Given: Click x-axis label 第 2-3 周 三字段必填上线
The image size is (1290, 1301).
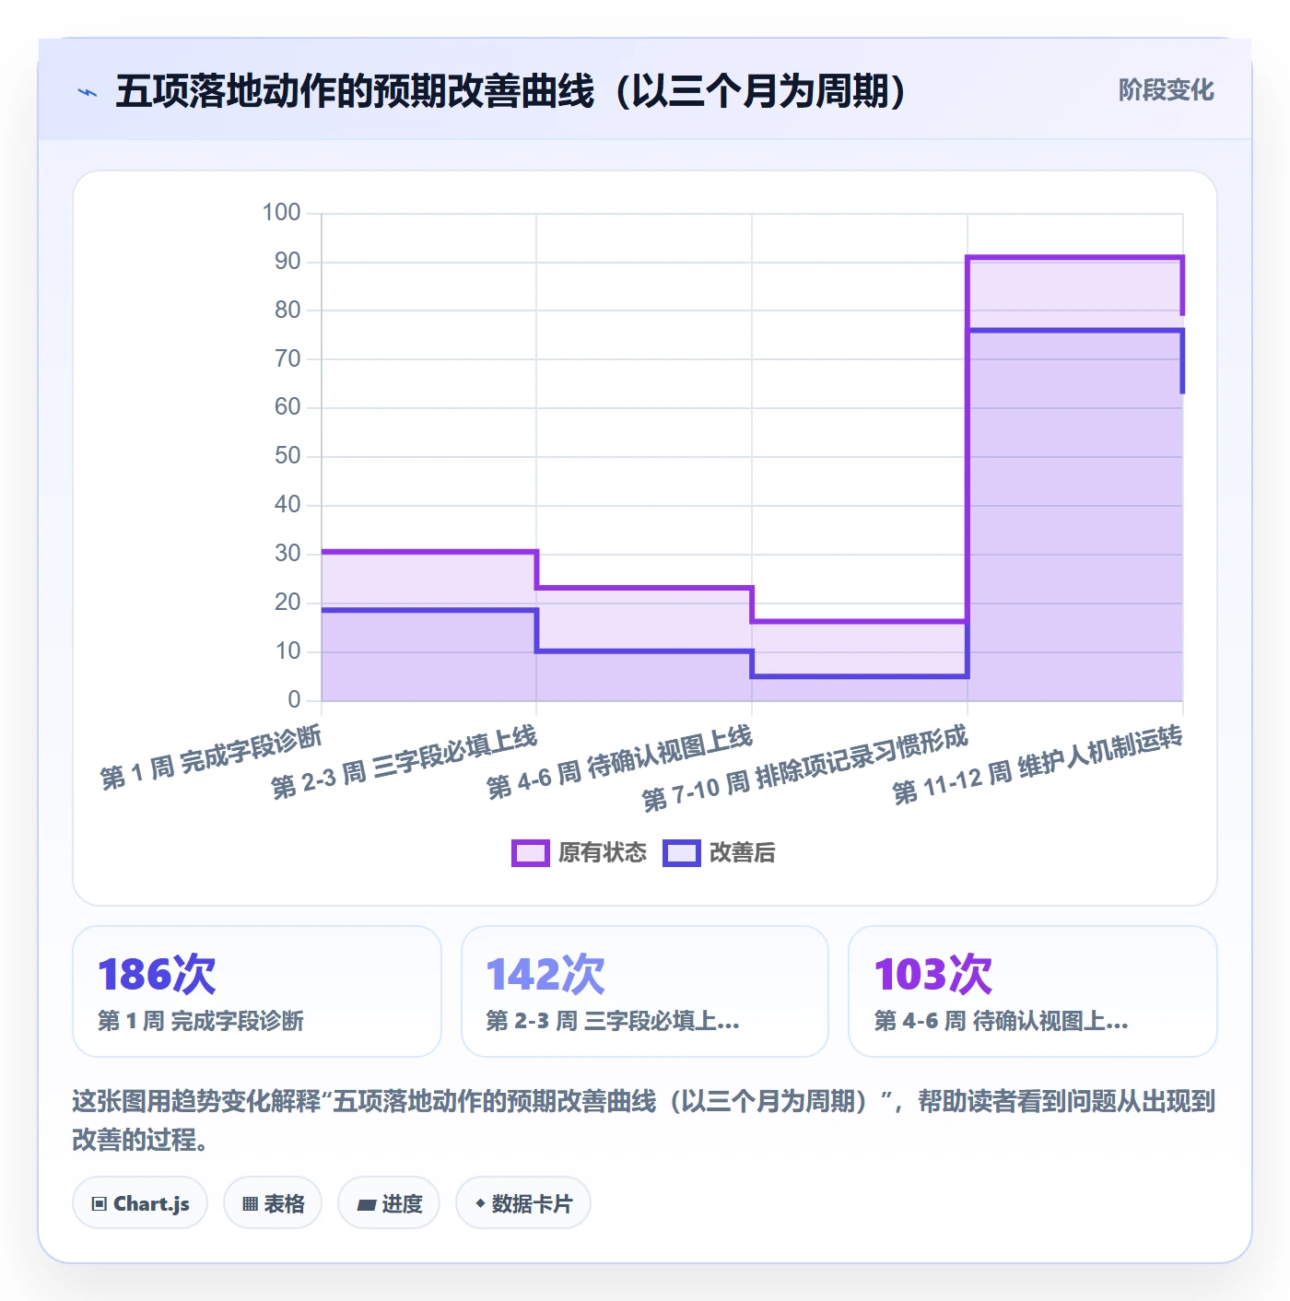Looking at the screenshot, I should [x=405, y=762].
